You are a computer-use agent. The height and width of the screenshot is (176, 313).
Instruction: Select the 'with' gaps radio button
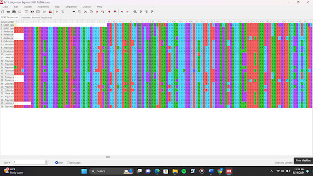point(57,163)
